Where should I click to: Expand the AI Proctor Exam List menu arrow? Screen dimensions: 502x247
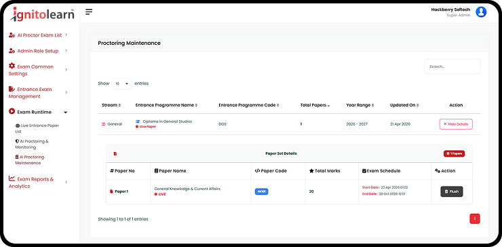(66, 35)
